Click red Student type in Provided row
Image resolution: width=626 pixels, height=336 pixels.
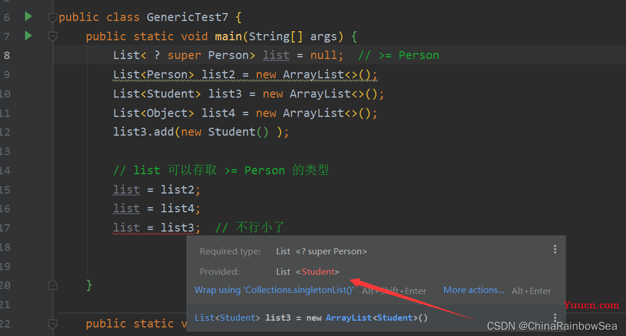(x=318, y=272)
